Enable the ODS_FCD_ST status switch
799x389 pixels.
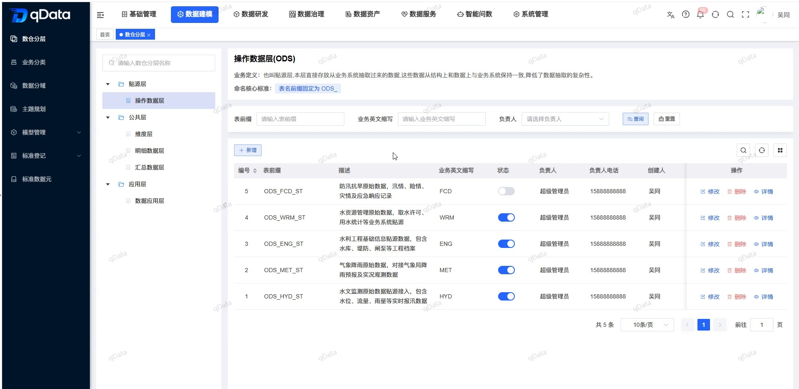point(506,191)
